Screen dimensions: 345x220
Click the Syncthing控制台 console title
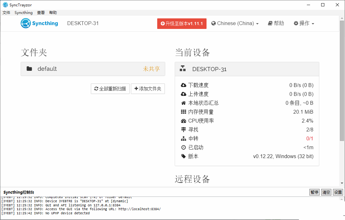pyautogui.click(x=19, y=192)
